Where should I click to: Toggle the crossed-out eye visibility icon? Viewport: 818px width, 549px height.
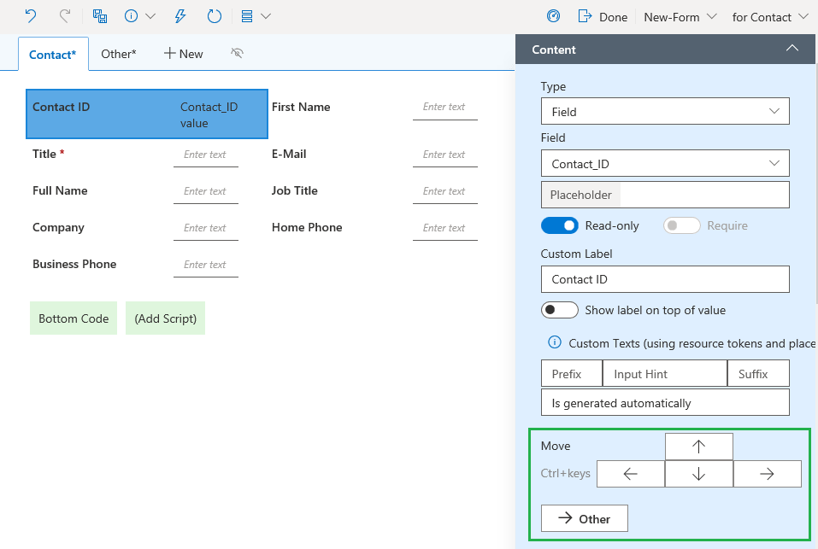click(x=238, y=54)
